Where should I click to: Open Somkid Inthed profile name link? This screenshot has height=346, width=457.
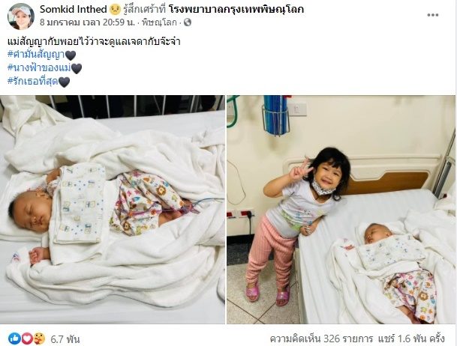[x=73, y=10]
